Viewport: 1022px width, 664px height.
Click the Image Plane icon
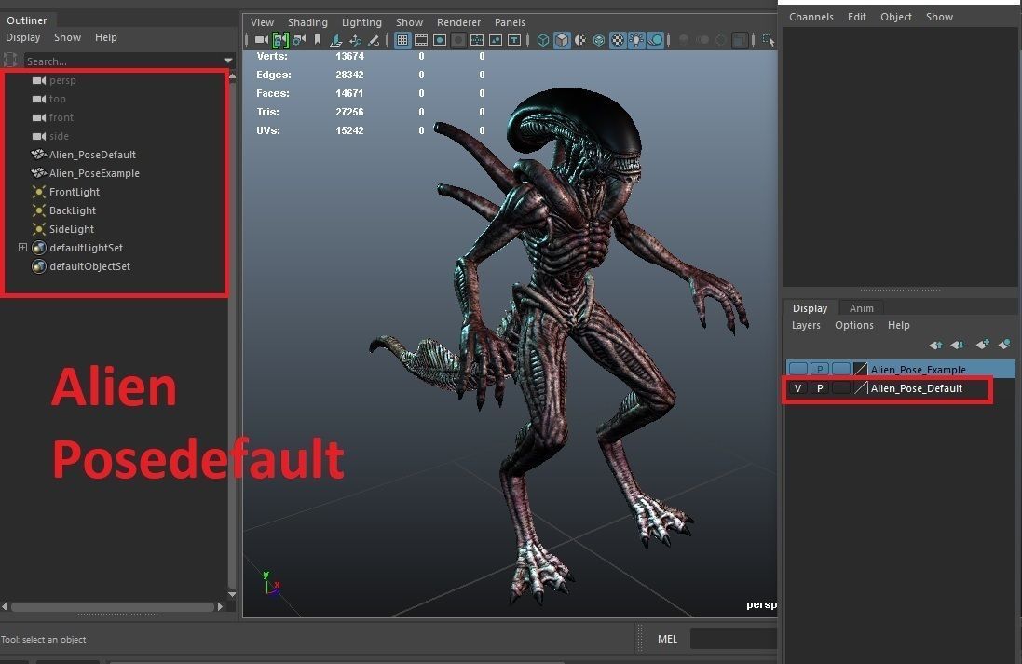[335, 40]
